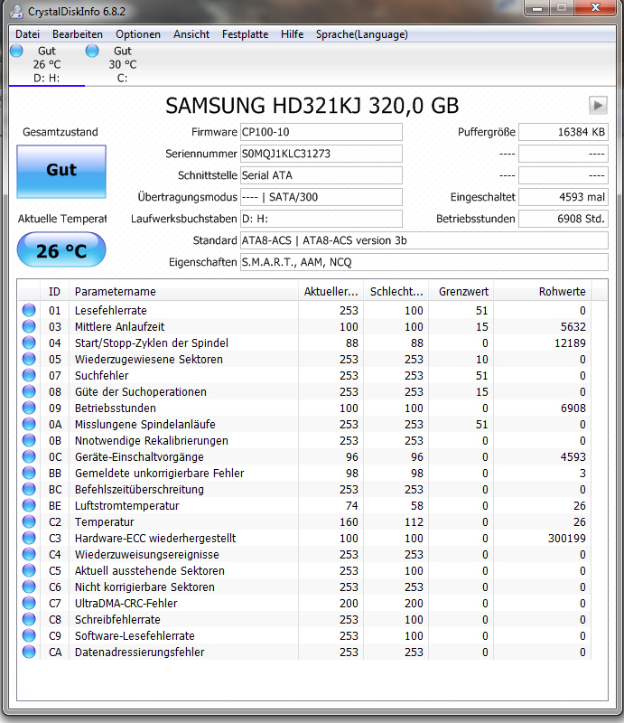Click the Parametername column header
Screen dimensions: 624x723
[183, 291]
